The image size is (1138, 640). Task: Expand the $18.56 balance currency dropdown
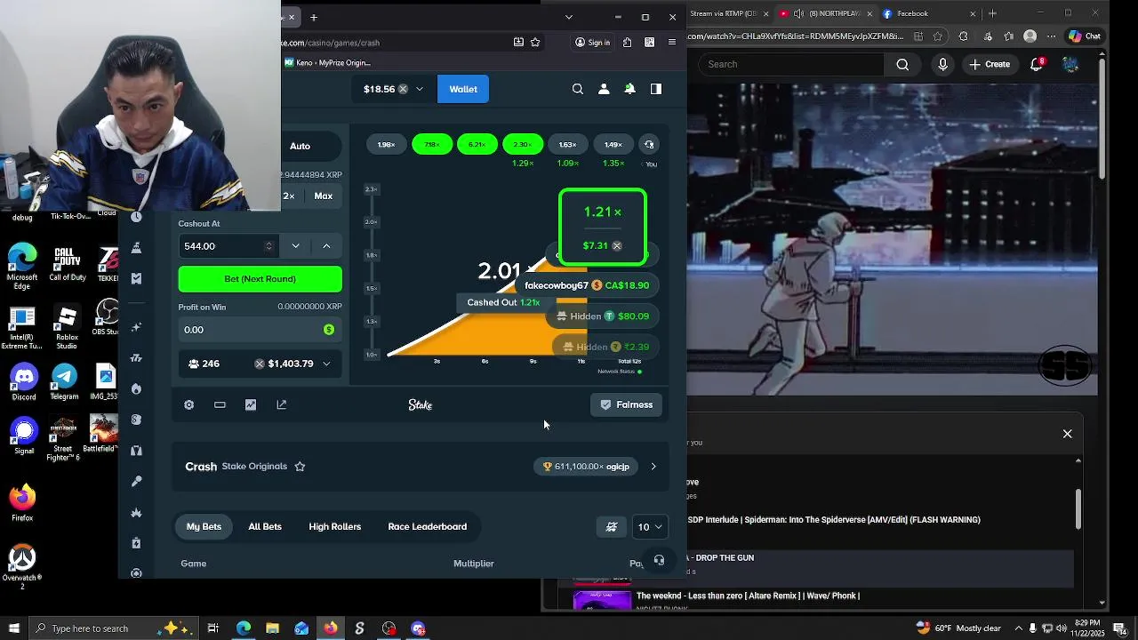[x=420, y=89]
